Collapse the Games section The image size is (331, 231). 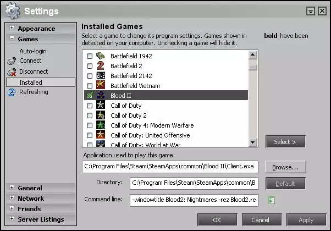click(x=12, y=38)
